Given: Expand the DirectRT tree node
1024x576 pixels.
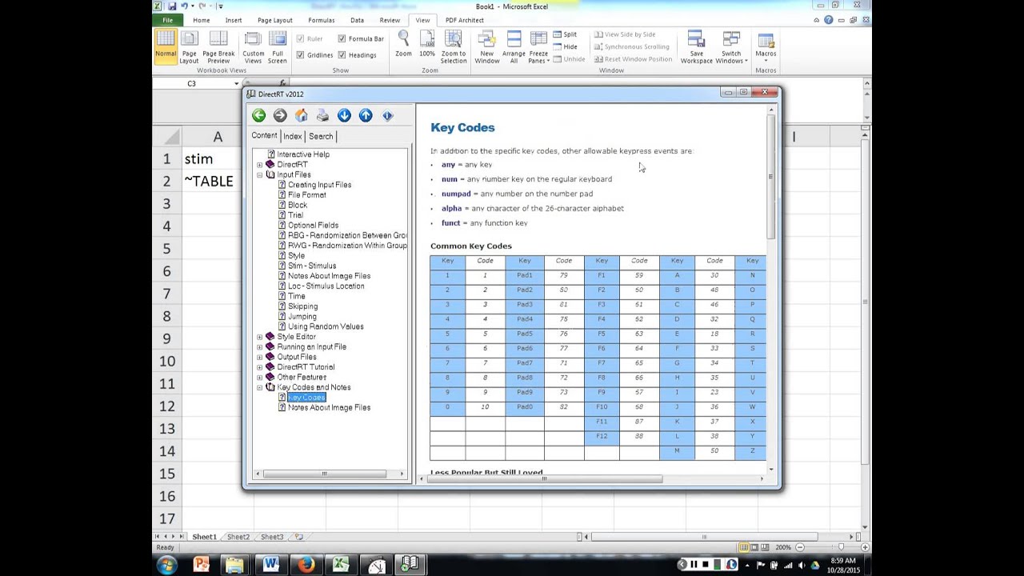Looking at the screenshot, I should tap(259, 165).
